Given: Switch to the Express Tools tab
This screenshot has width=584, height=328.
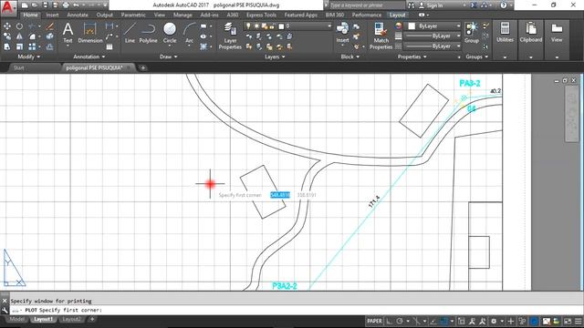Looking at the screenshot, I should pyautogui.click(x=261, y=15).
